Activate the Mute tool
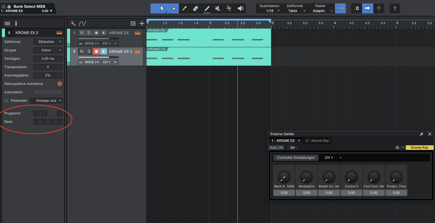The image size is (435, 223). click(x=218, y=8)
